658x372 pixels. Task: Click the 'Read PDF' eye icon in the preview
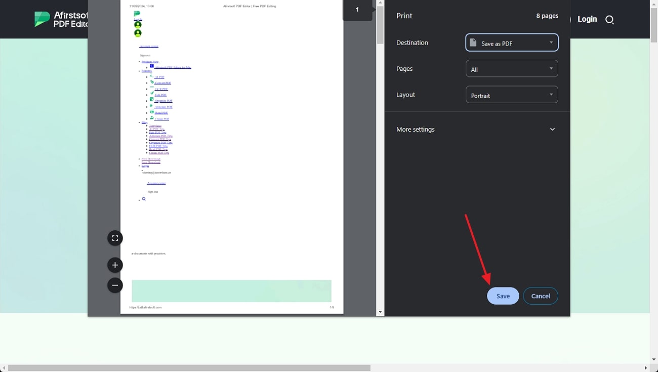click(152, 112)
